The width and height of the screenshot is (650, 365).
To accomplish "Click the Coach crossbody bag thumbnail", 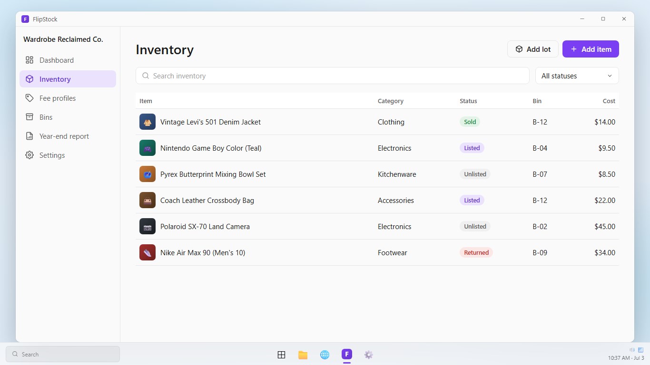I will (148, 200).
